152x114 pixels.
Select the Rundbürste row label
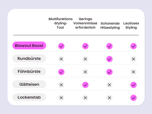(x=29, y=58)
